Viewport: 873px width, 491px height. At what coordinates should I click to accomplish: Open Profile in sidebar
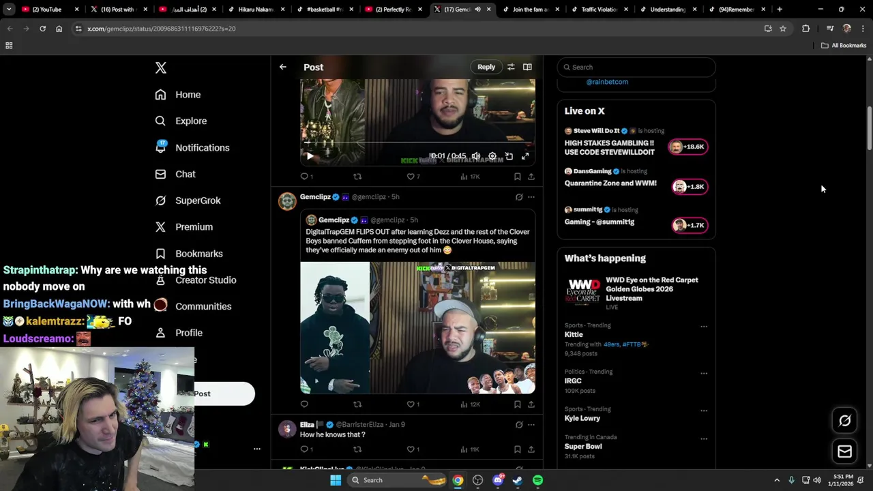(179, 333)
